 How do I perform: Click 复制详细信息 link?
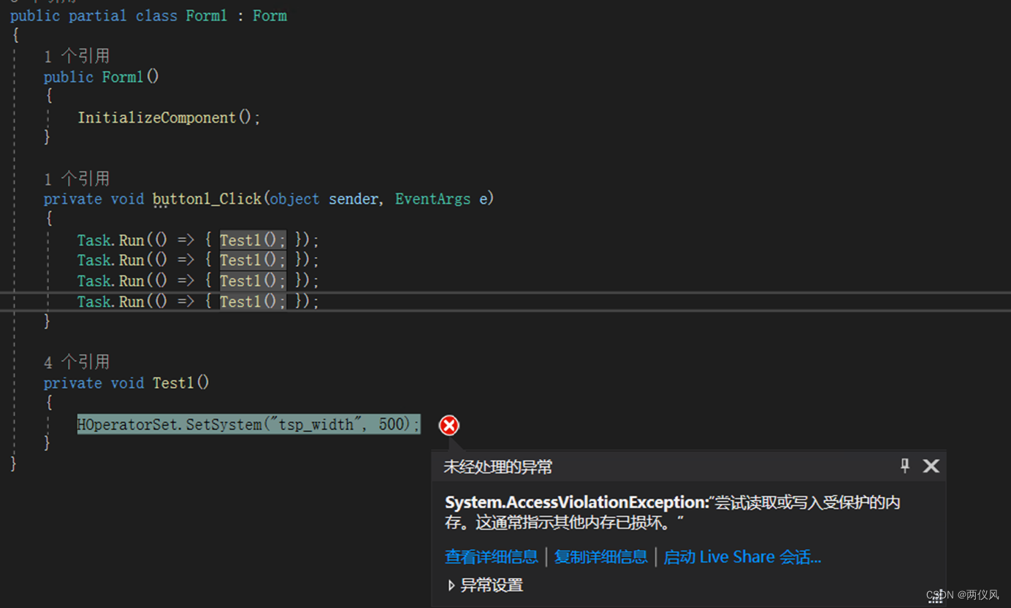tap(600, 557)
